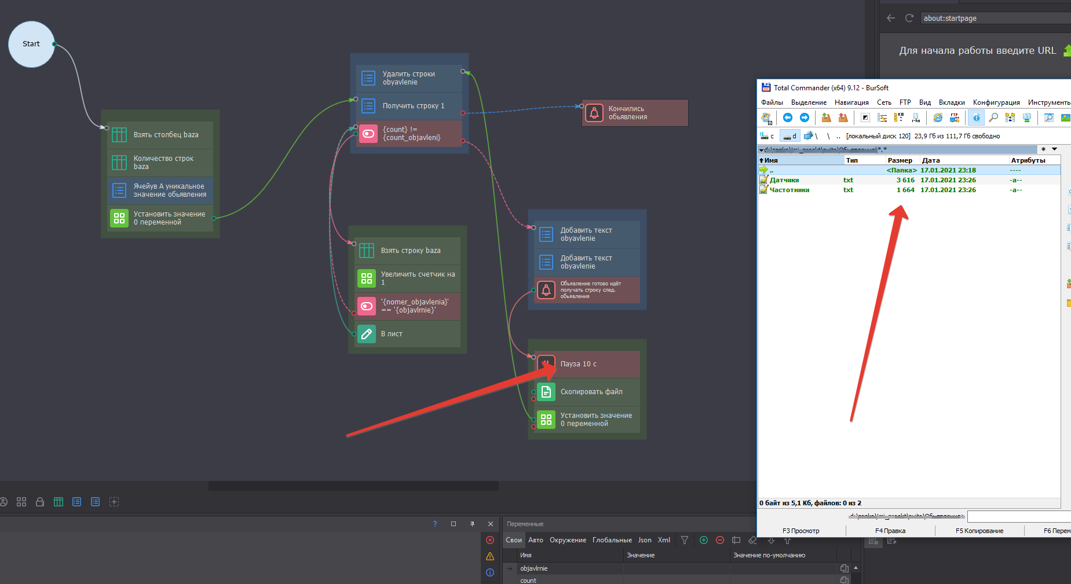The width and height of the screenshot is (1071, 584).
Task: Click the 'Объявление готово' alert block
Action: click(587, 290)
